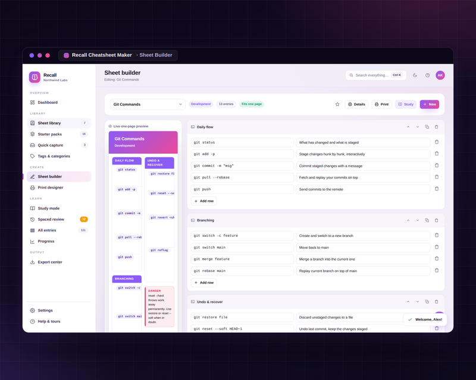Viewport: 476px width, 380px height.
Task: Click the '13 entries' badge
Action: point(226,104)
